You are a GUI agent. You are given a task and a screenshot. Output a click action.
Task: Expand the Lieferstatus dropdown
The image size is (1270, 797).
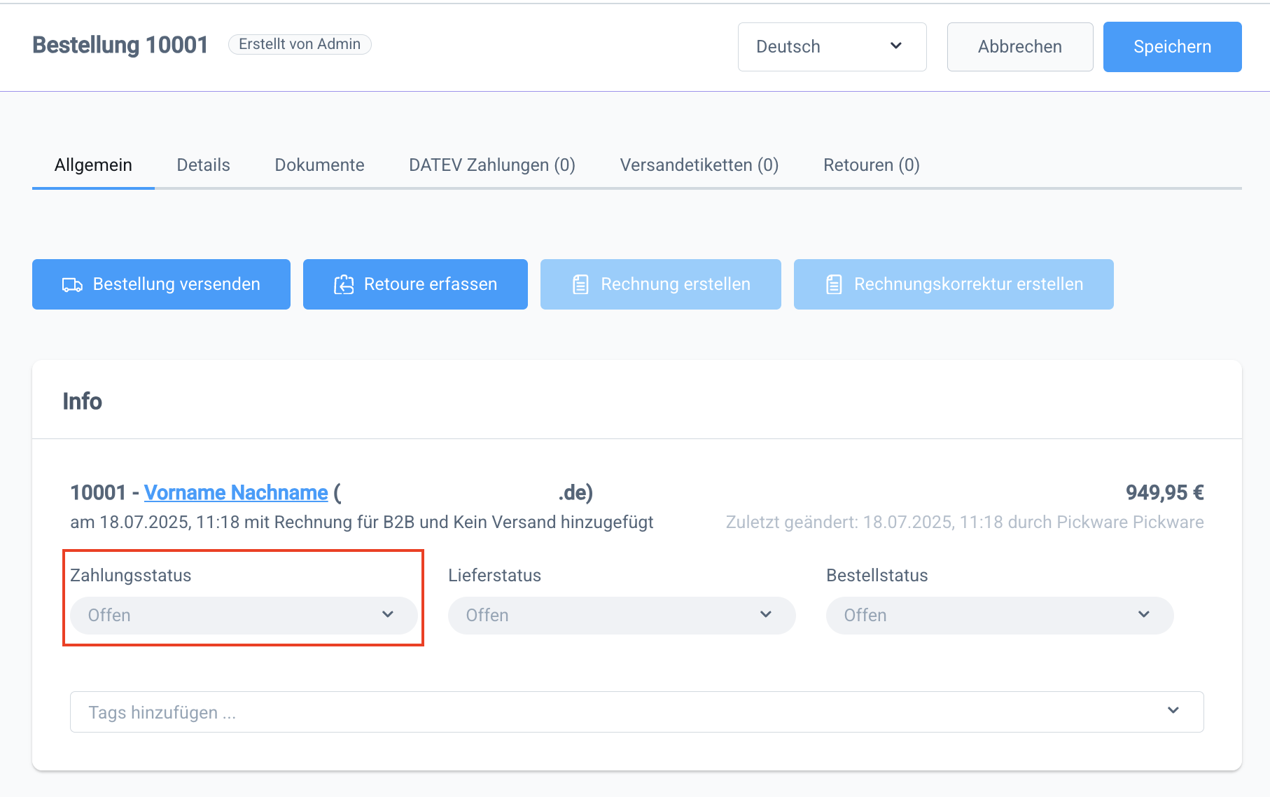[x=622, y=615]
